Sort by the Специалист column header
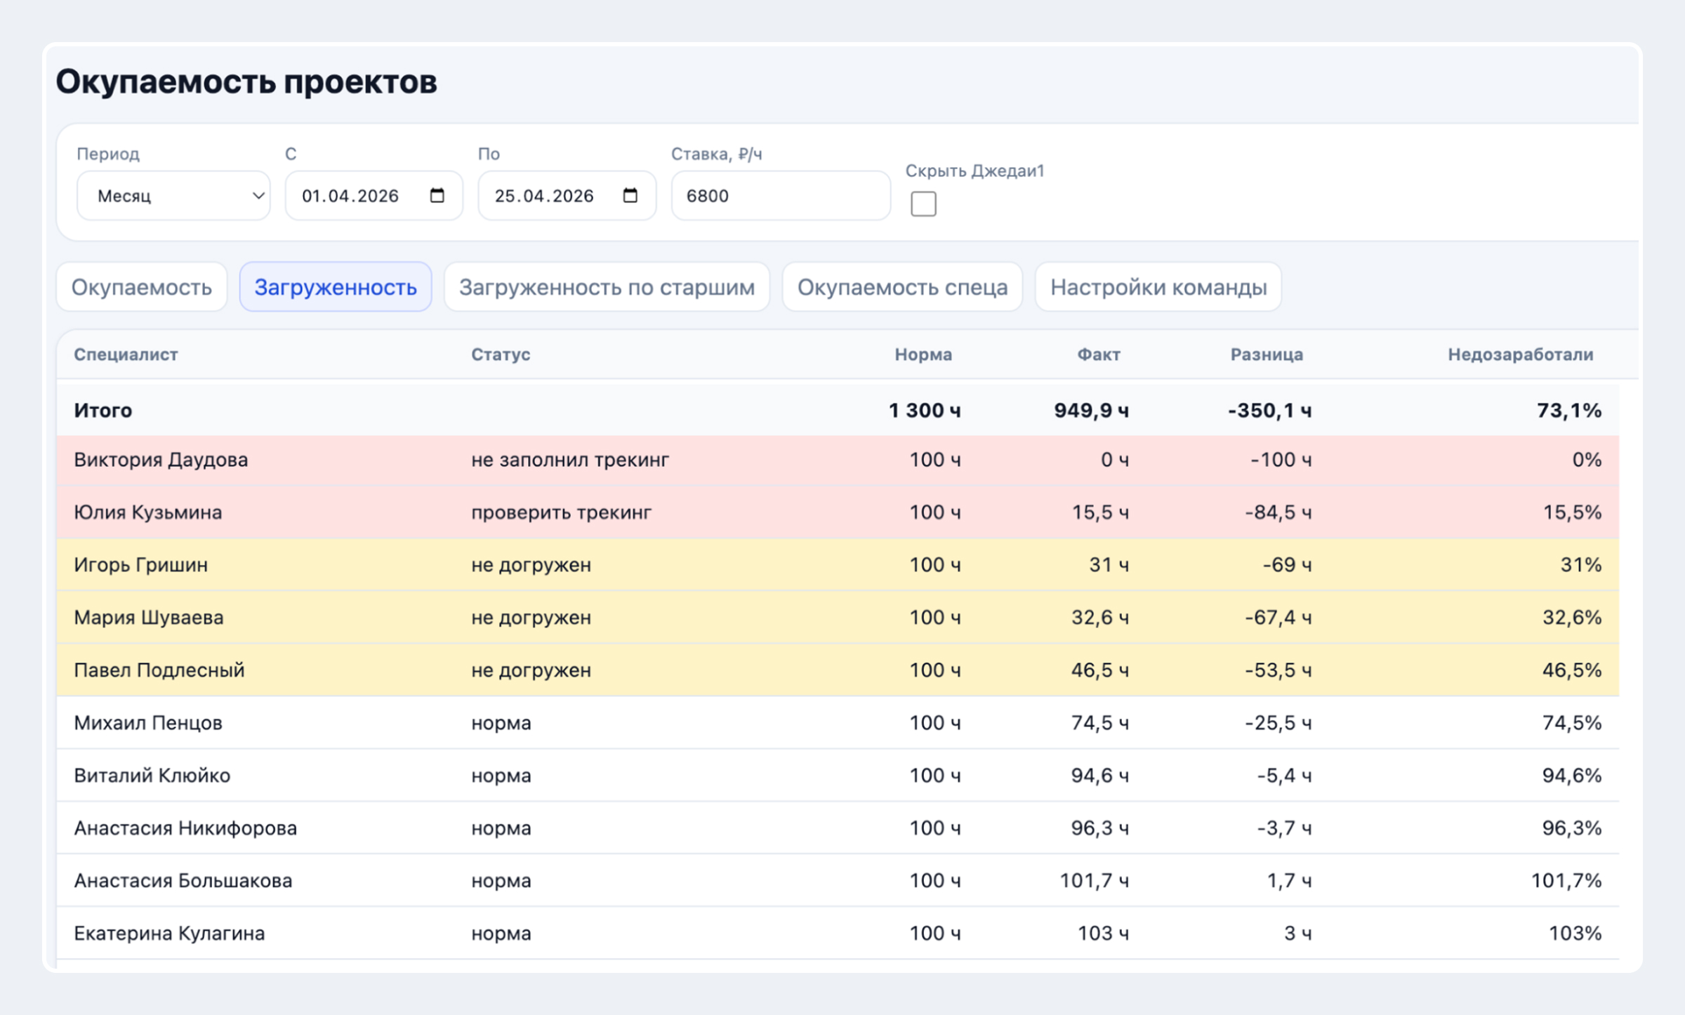1685x1015 pixels. 126,354
